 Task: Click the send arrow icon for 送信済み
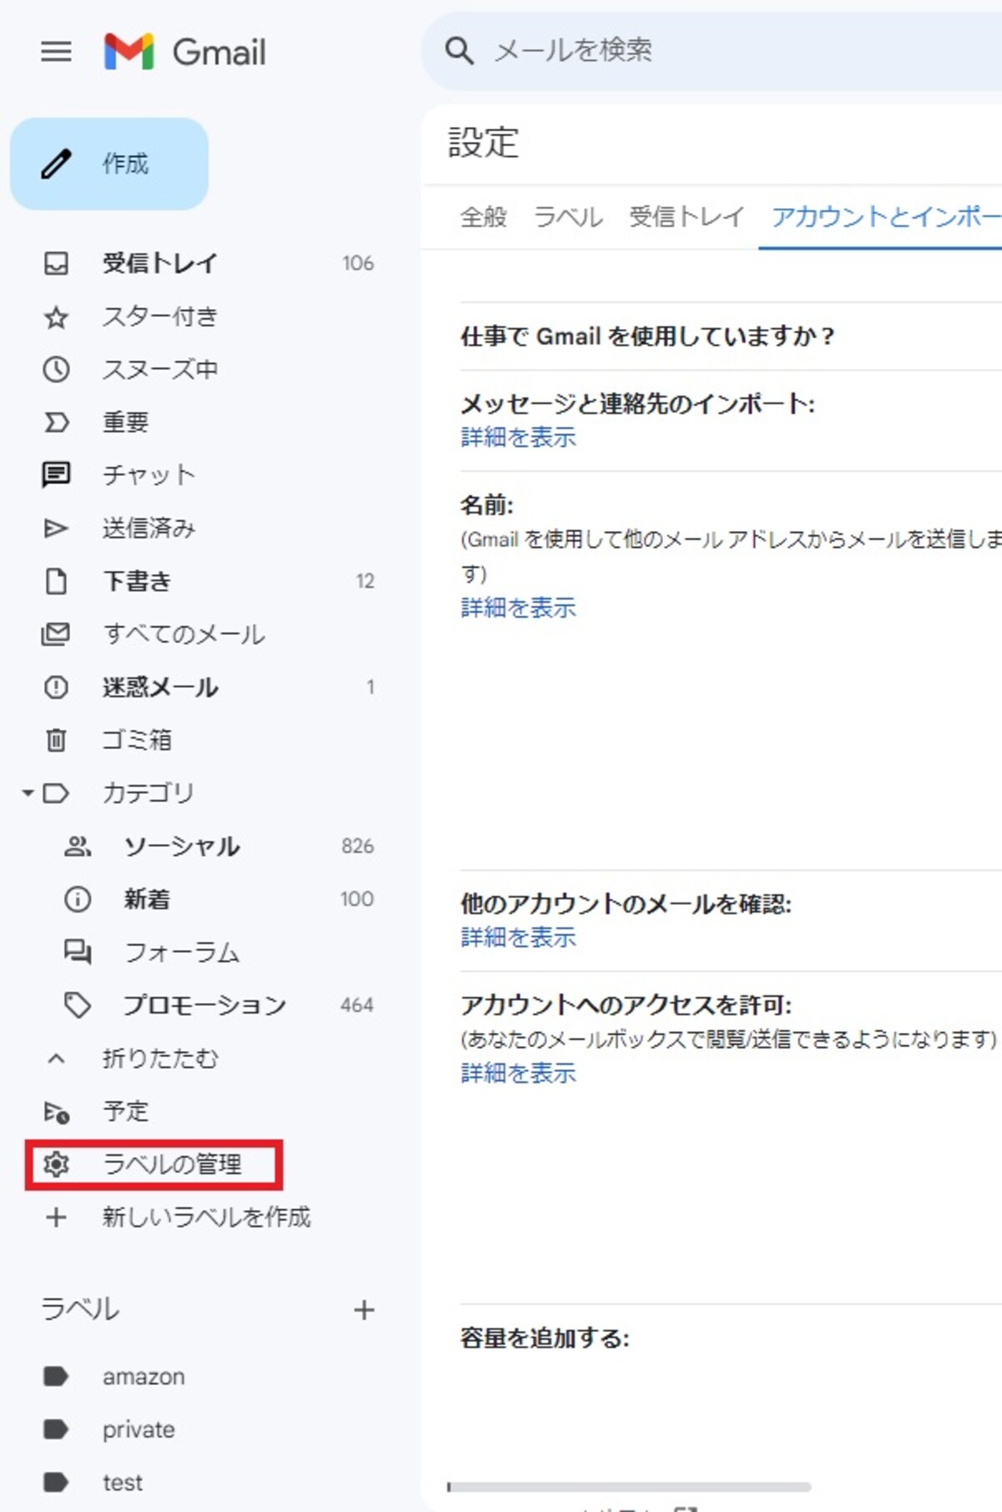click(x=56, y=528)
